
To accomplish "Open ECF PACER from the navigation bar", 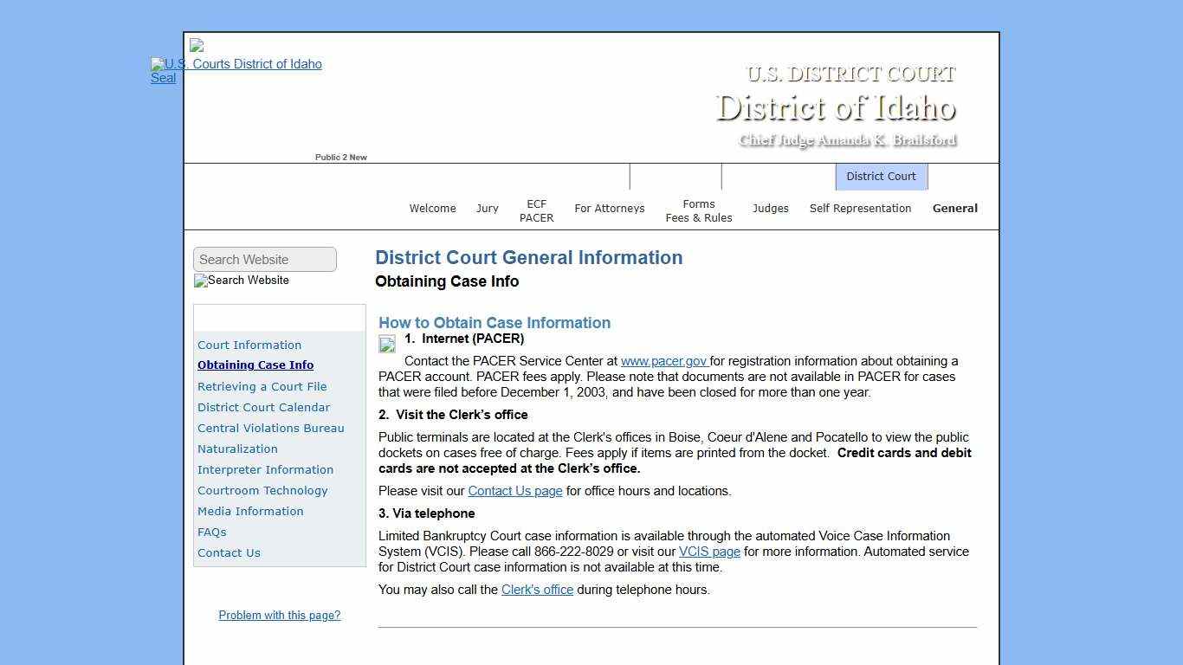I will pyautogui.click(x=536, y=212).
